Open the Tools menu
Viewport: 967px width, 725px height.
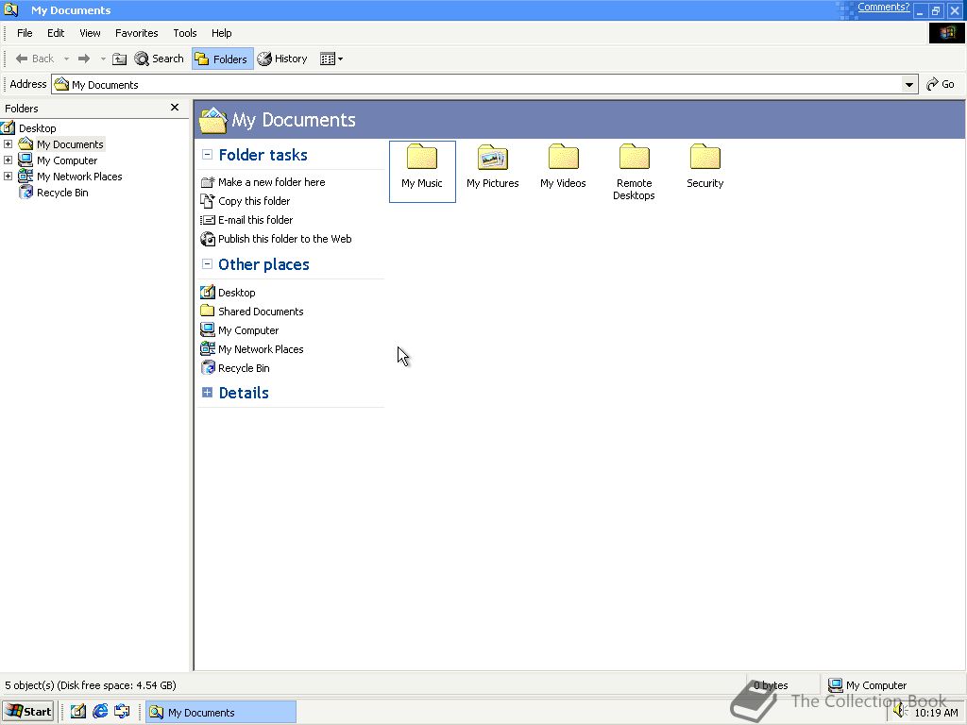tap(185, 33)
